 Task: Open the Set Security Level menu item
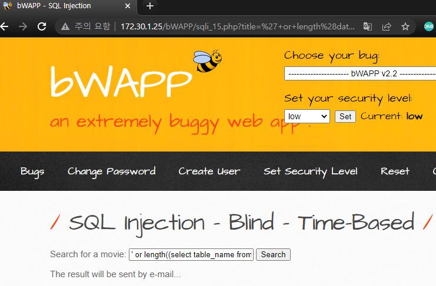pos(311,171)
